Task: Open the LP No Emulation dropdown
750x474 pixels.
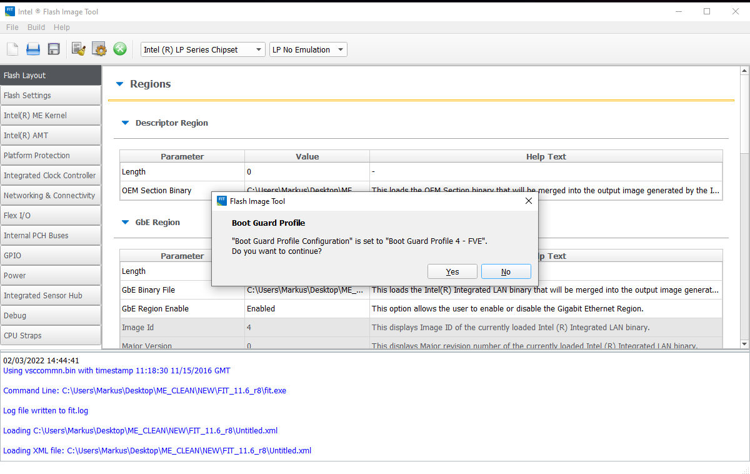Action: click(x=308, y=50)
